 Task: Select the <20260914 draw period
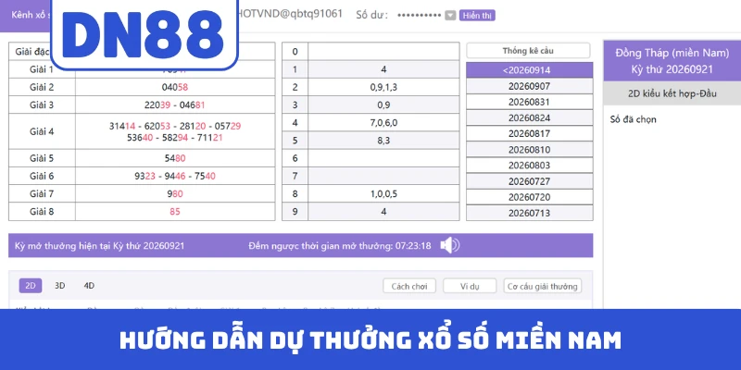[x=529, y=70]
